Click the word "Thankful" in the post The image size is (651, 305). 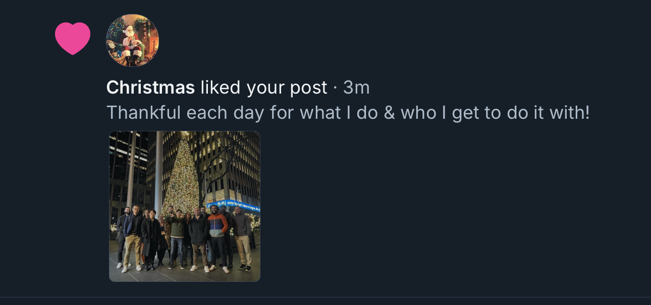click(143, 113)
